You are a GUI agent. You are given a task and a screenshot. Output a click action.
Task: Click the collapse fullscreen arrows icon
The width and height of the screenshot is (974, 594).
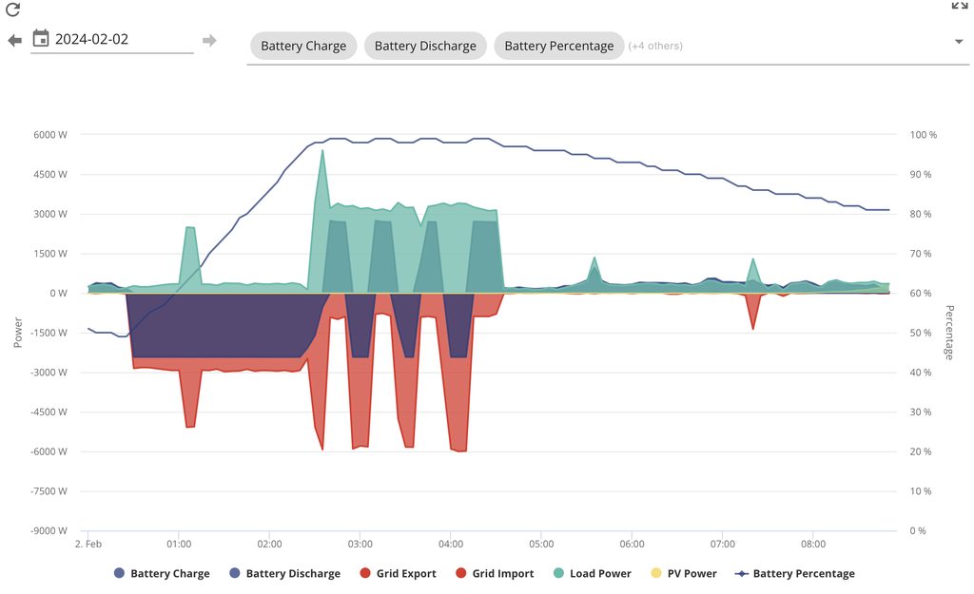[959, 6]
